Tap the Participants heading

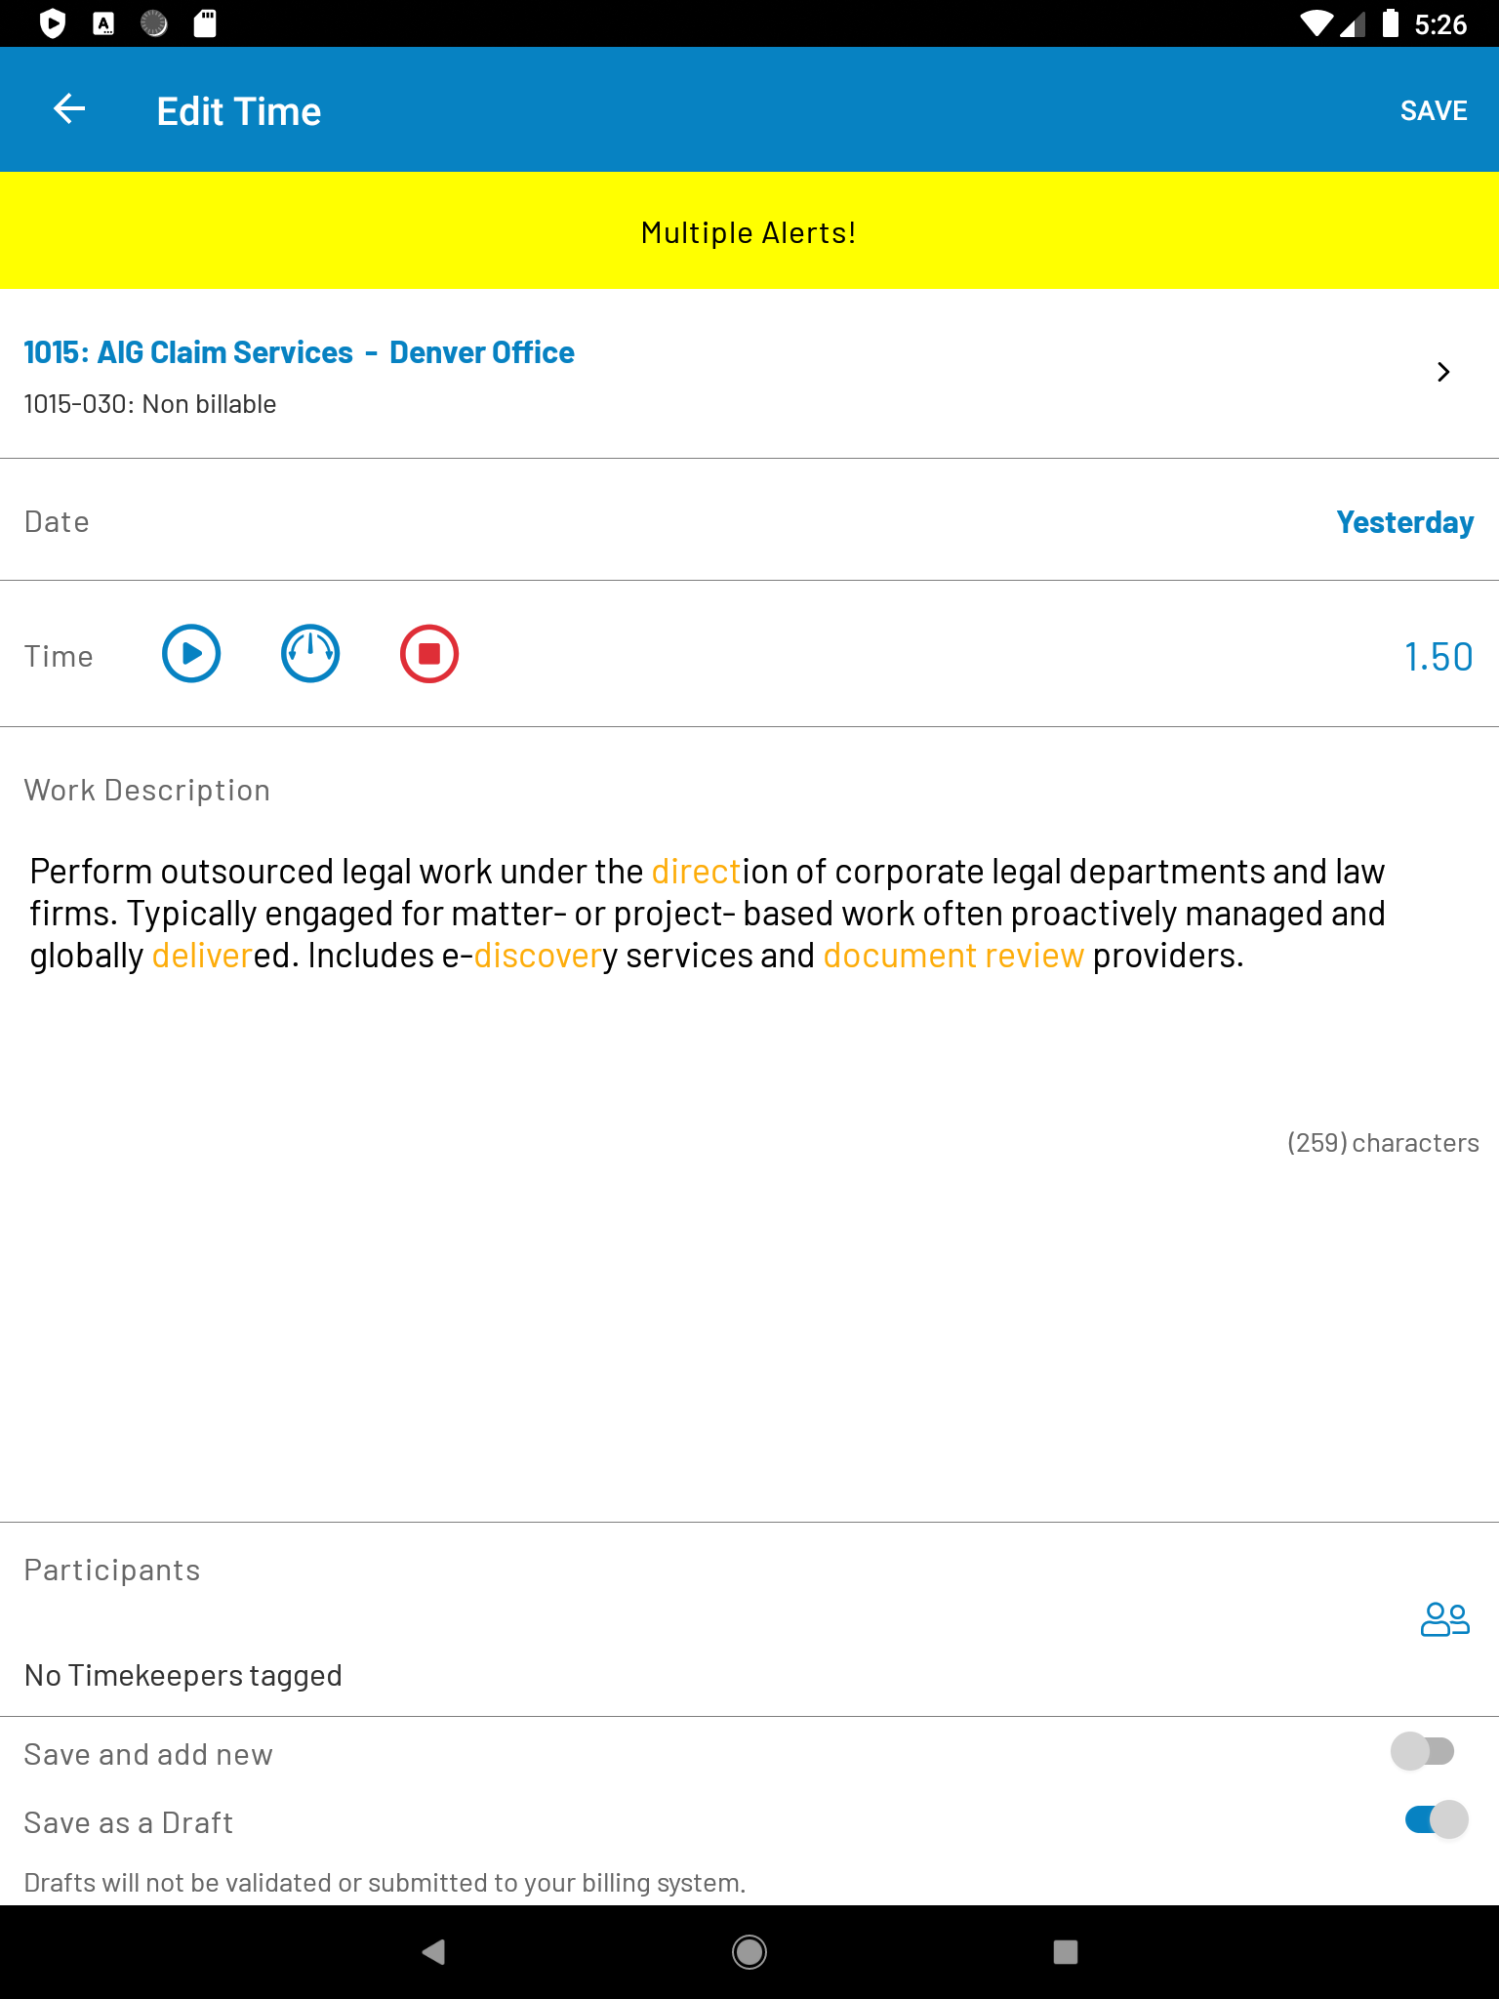[x=112, y=1571]
